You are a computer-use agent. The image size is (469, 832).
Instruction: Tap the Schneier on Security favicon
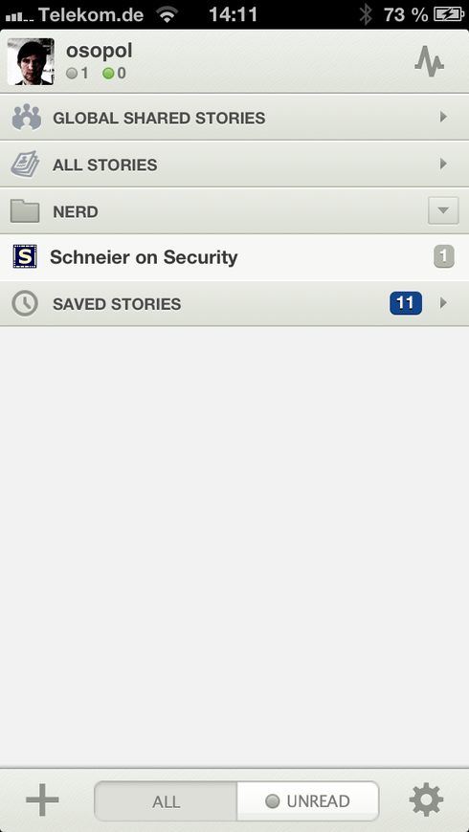pos(25,257)
